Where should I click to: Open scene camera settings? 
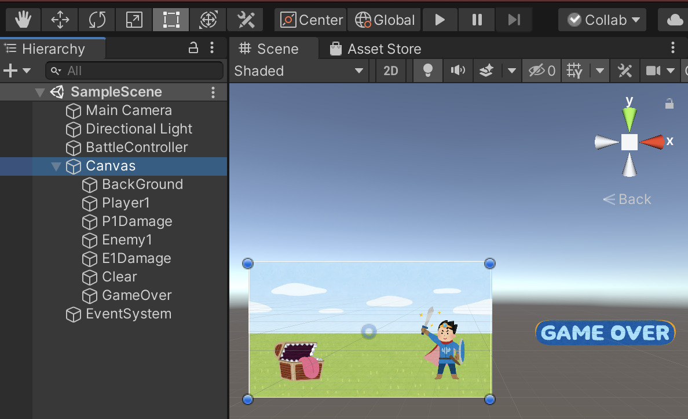[660, 71]
